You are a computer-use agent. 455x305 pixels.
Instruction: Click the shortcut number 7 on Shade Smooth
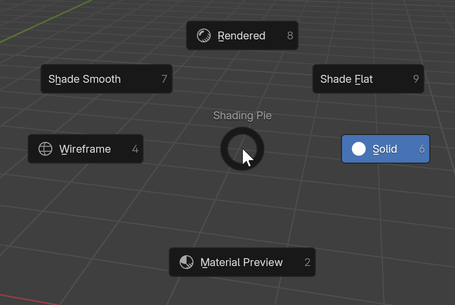164,79
